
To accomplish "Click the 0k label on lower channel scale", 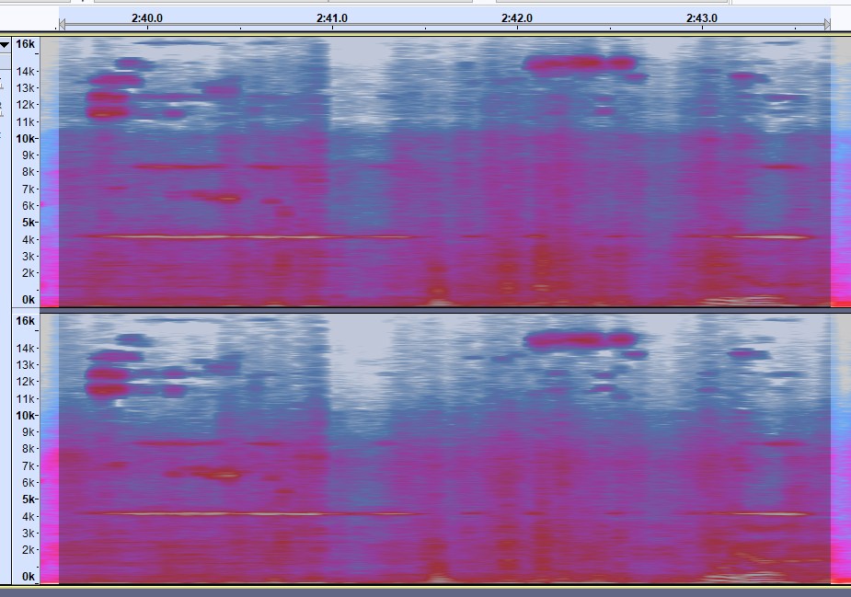I will (x=29, y=576).
